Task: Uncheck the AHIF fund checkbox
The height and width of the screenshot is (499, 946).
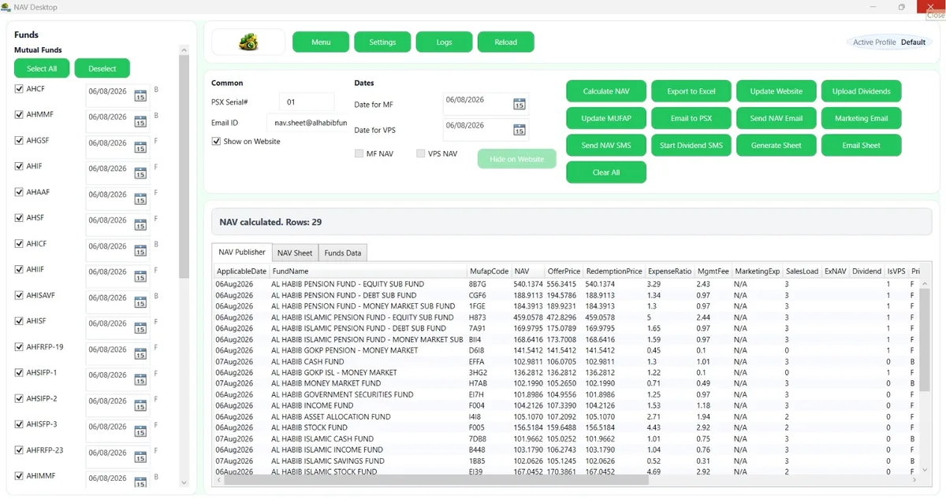Action: [19, 166]
